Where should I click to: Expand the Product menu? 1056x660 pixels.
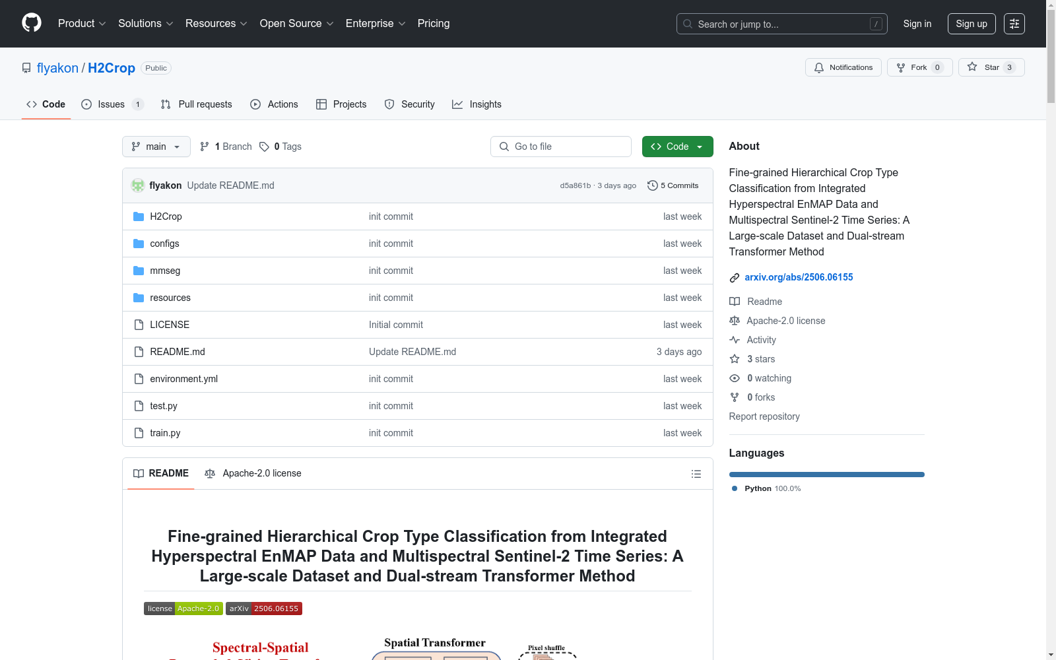point(82,24)
